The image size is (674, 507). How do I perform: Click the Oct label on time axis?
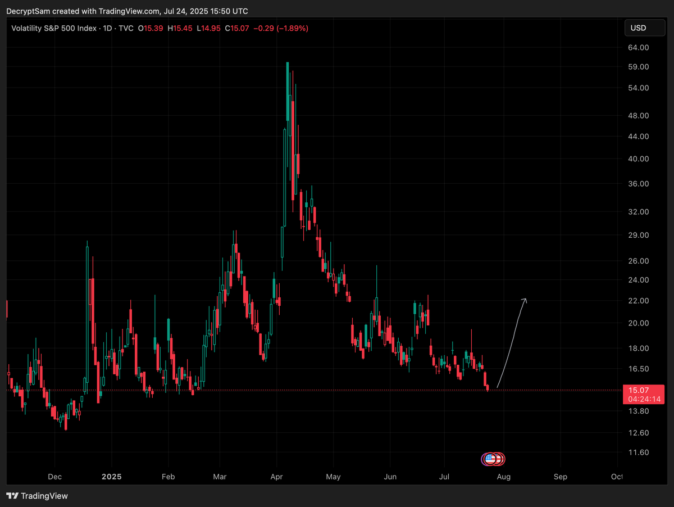click(x=617, y=477)
